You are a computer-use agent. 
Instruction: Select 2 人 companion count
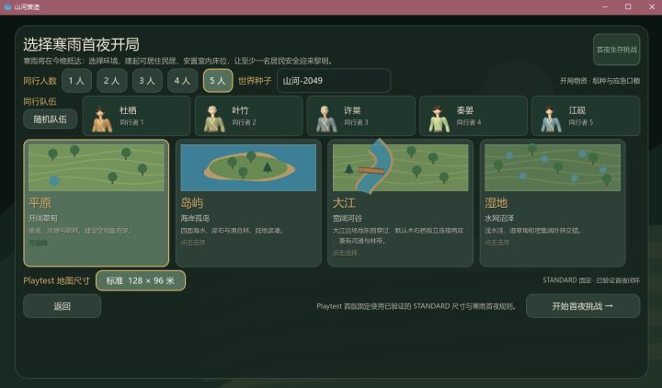coord(112,81)
